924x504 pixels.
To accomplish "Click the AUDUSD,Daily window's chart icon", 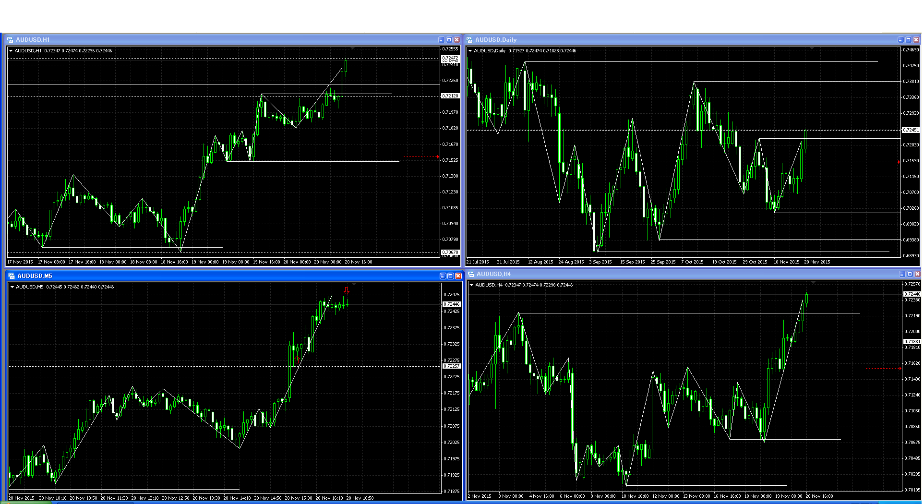I will pyautogui.click(x=469, y=40).
